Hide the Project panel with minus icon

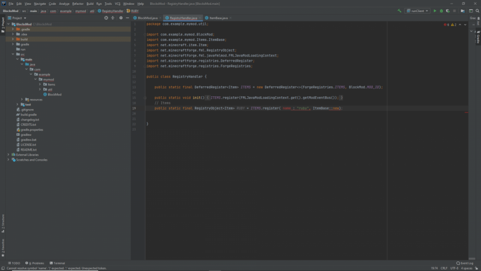[x=127, y=18]
